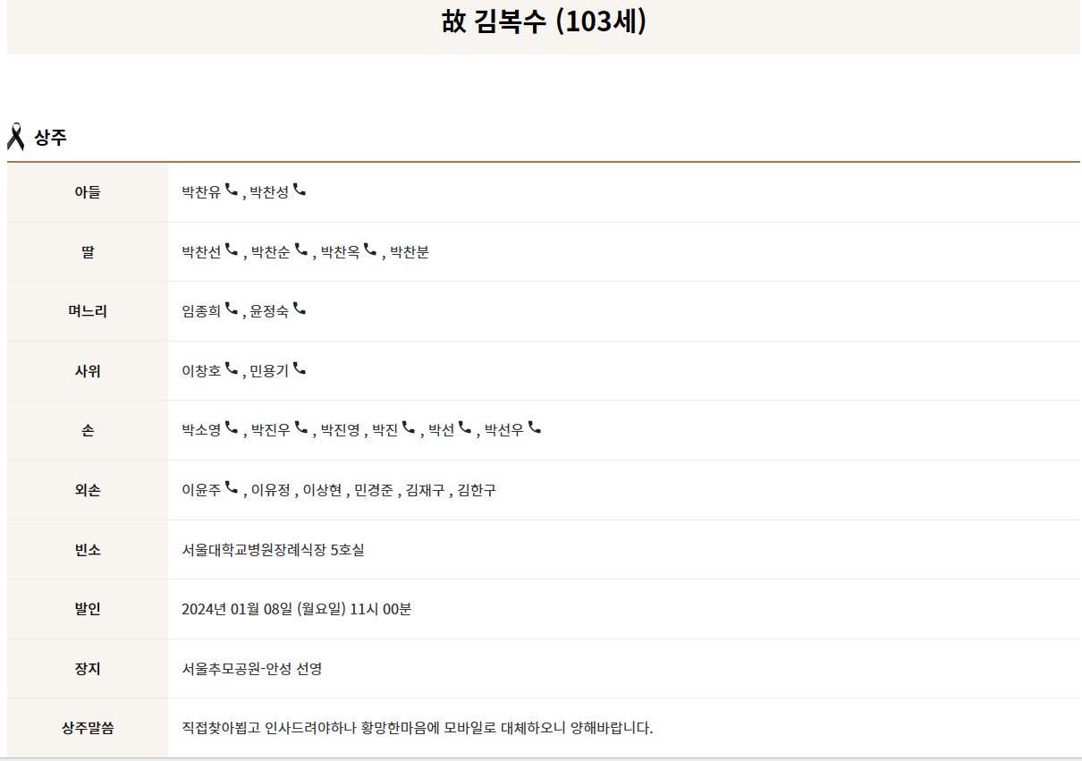Image resolution: width=1082 pixels, height=761 pixels.
Task: Click the funeral hall text 서울대학교병원장례식장 5호실
Action: (273, 550)
